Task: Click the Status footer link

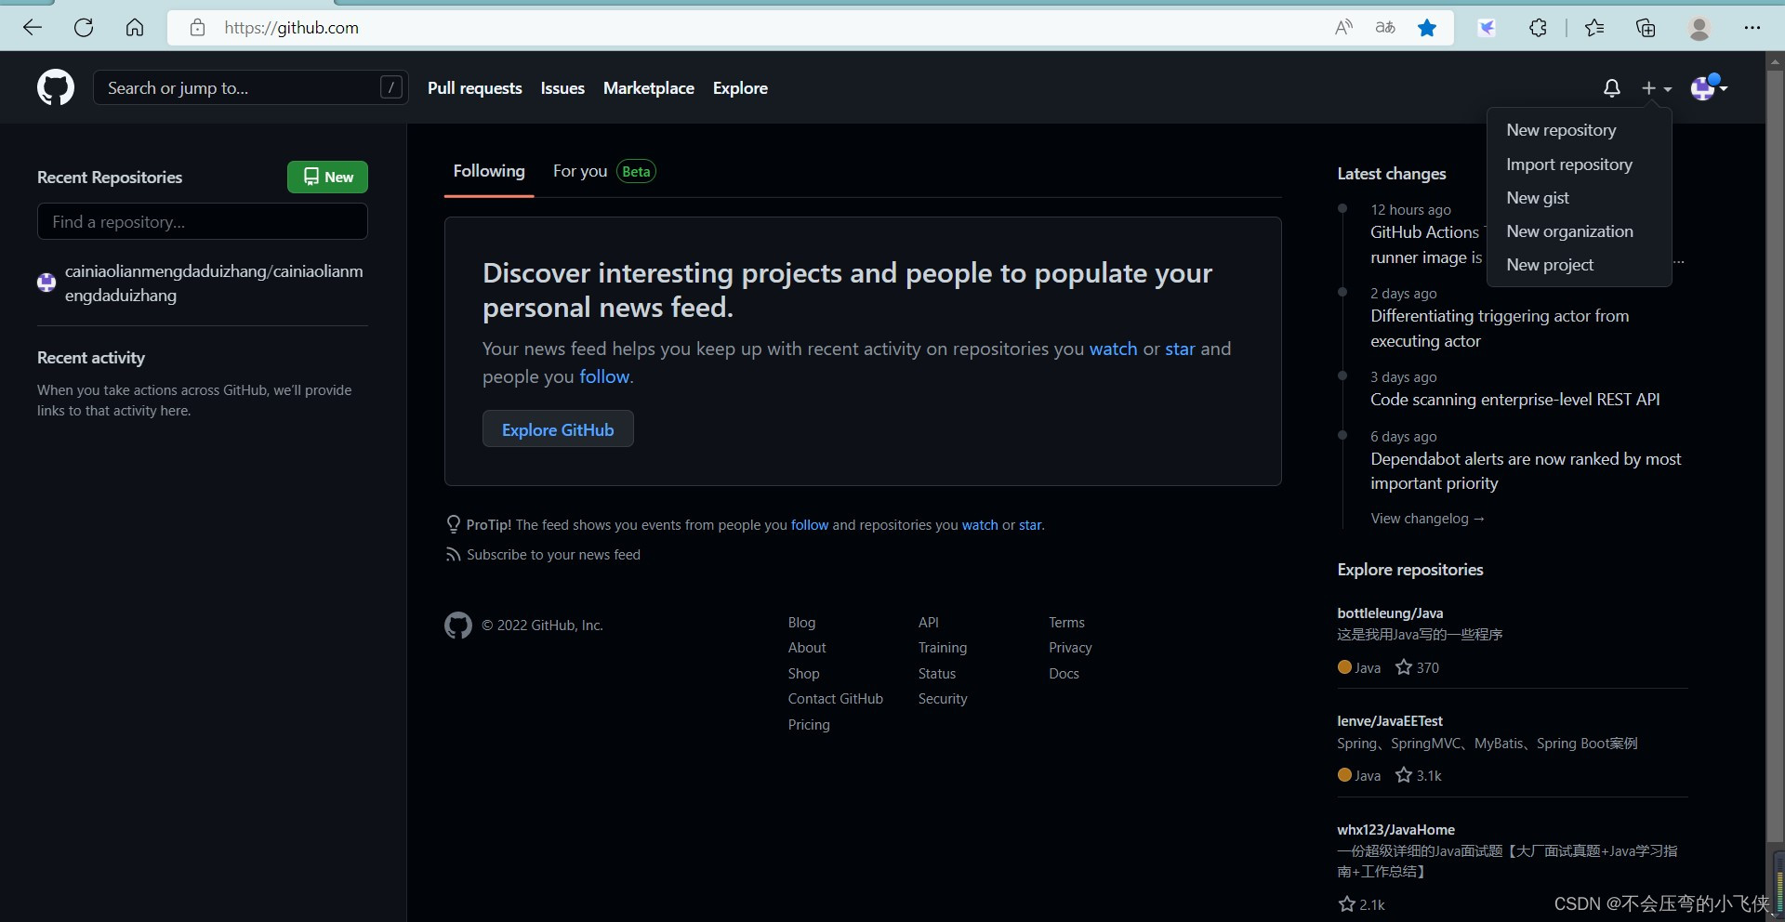Action: click(936, 674)
